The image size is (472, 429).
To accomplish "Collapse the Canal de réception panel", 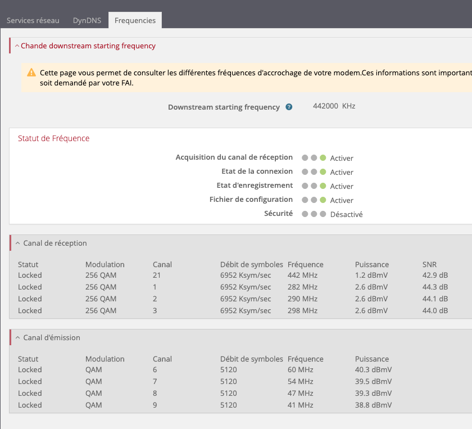I will coord(17,243).
